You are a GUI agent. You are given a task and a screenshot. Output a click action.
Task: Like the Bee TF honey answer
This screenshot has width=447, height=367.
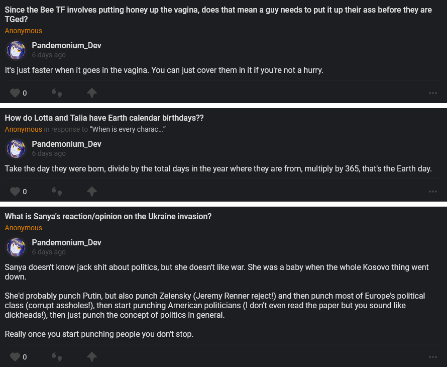[x=15, y=93]
